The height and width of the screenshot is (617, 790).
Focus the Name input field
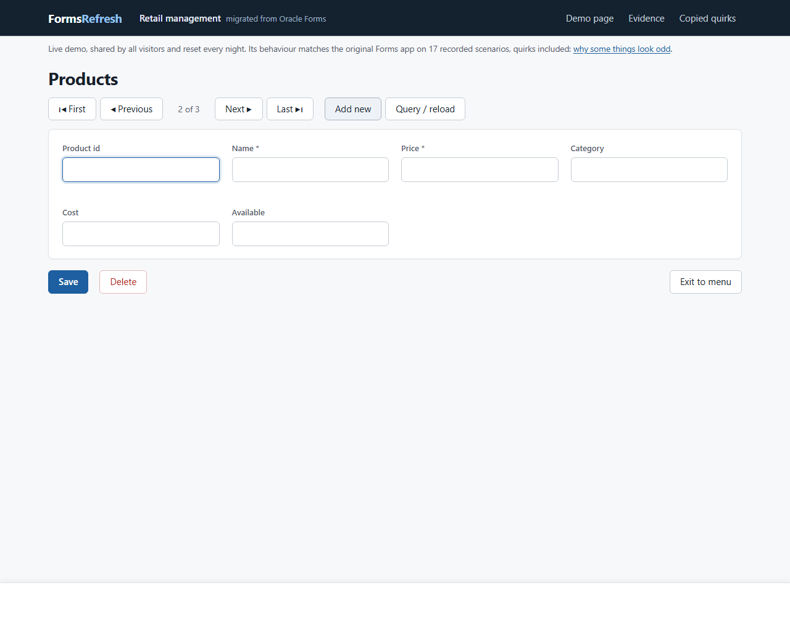[310, 170]
